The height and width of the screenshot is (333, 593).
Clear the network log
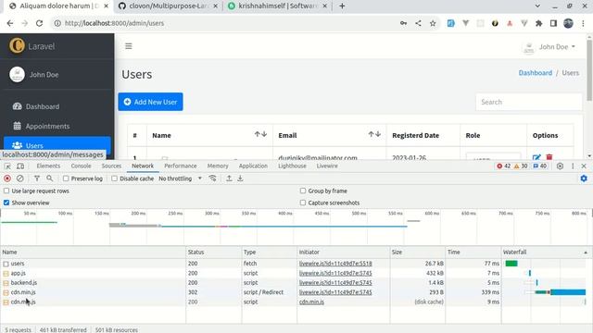click(20, 179)
